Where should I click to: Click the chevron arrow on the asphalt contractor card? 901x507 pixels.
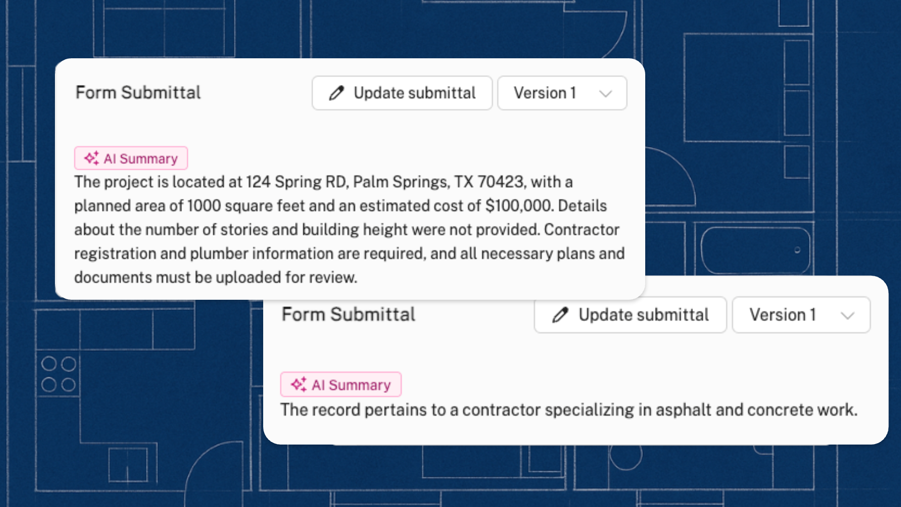847,316
